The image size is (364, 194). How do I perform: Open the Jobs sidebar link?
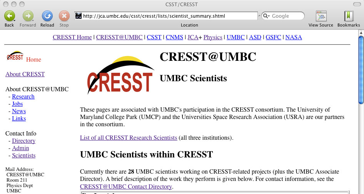coord(17,104)
